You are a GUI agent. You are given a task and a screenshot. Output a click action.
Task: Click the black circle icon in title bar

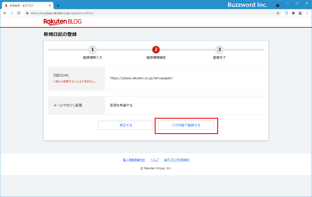point(278,6)
